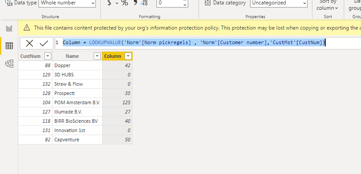Select the Dopper name cell
Screen dimensions: 361x174
[x=77, y=65]
